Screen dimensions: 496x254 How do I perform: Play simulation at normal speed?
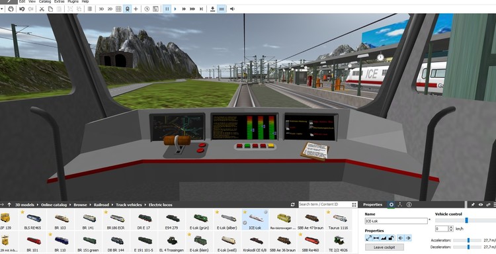point(175,9)
